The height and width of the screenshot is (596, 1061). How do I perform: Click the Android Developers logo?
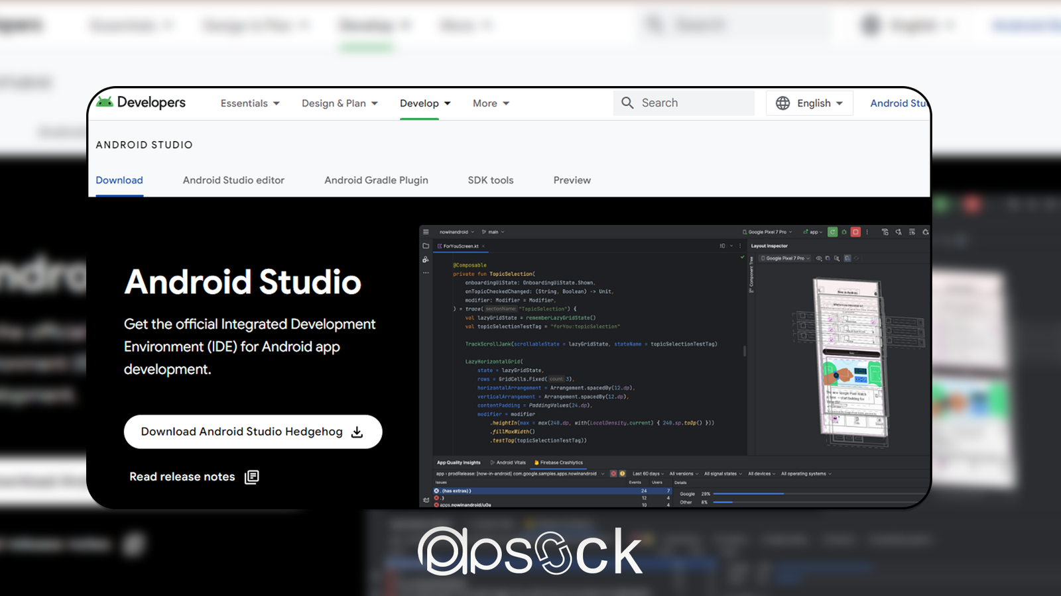pos(141,103)
